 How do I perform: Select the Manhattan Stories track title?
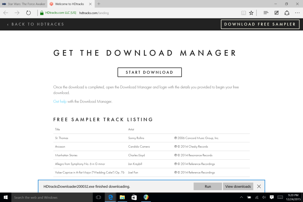(66, 155)
